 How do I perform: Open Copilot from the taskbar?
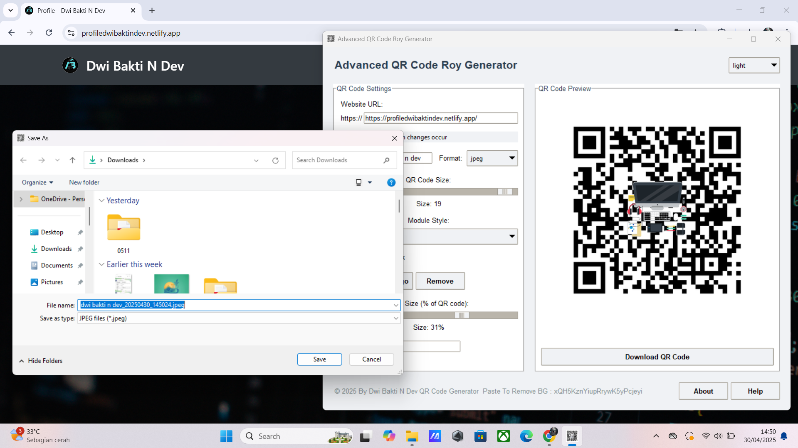(389, 436)
